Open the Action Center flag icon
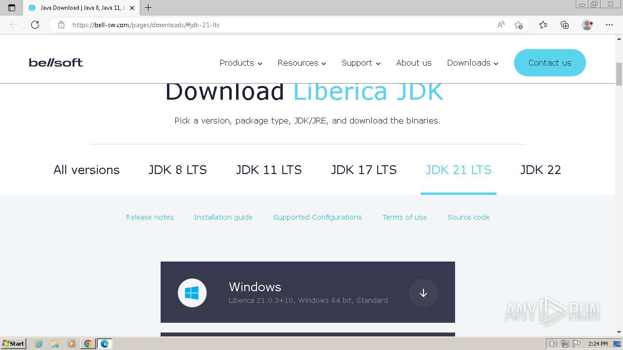 (x=576, y=344)
